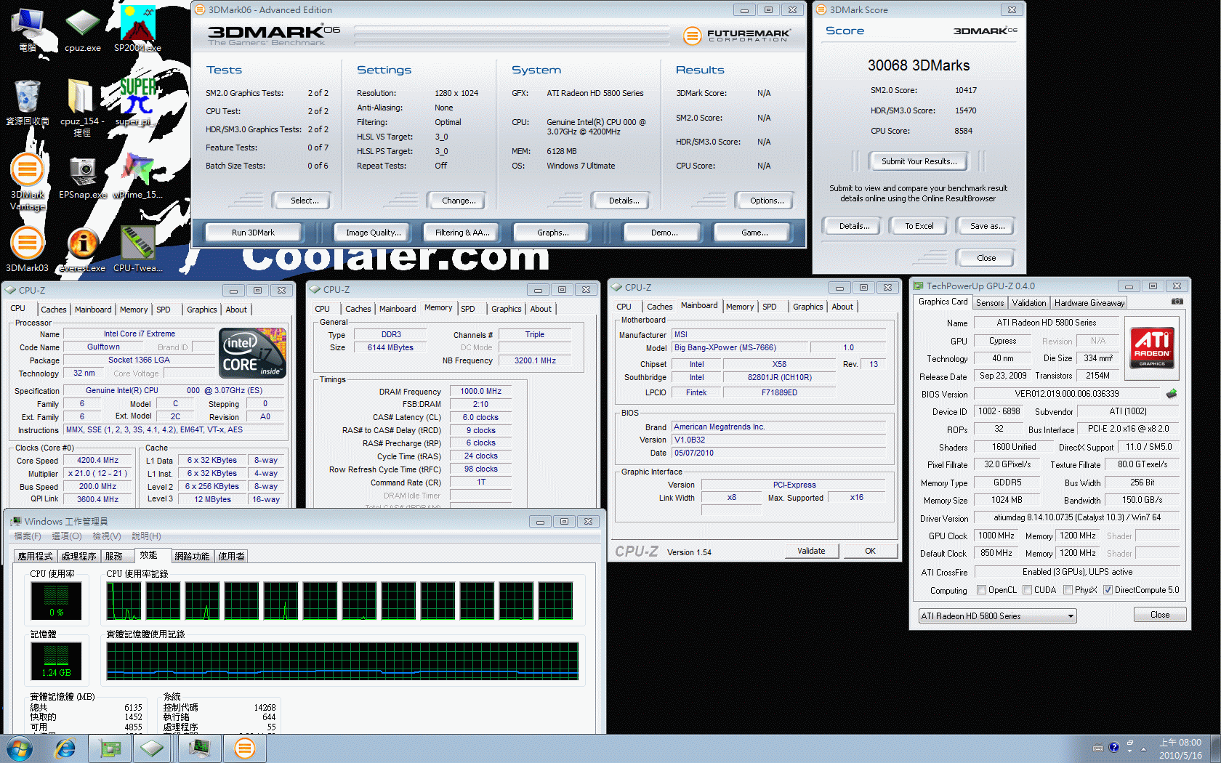Enable the CUDA checkbox in GPU-Z
The width and height of the screenshot is (1221, 763).
[x=1028, y=590]
